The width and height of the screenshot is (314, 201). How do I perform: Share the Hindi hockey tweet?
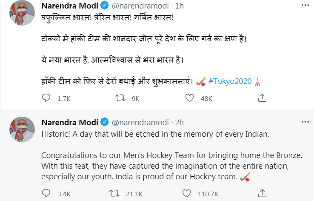[262, 99]
